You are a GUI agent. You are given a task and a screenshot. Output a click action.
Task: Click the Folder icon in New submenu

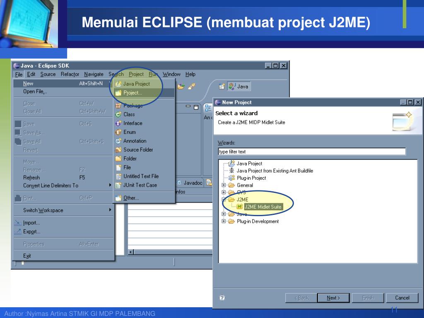(x=118, y=159)
